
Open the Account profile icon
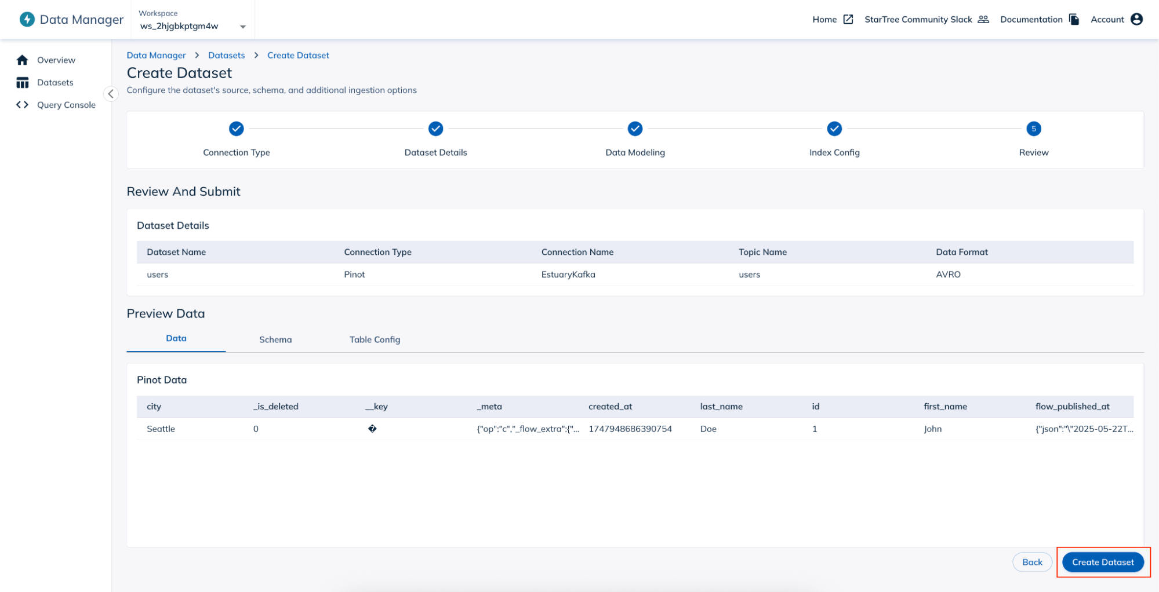pos(1136,19)
